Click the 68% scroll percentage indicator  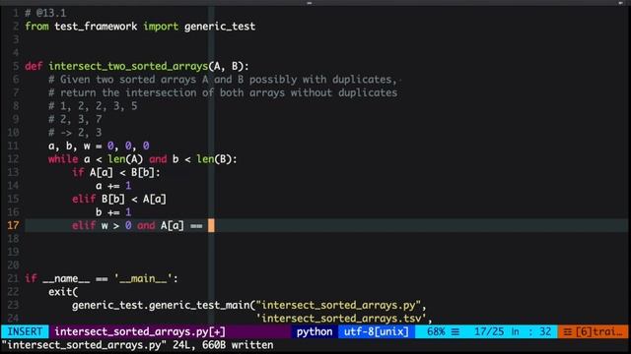(x=436, y=331)
